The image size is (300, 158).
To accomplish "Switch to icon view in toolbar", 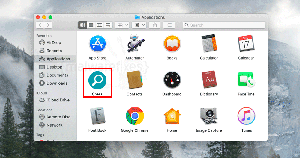I will (82, 25).
